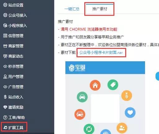Download 公众号小程序卡片封面.rar link
This screenshot has width=159, height=134.
pos(101,53)
